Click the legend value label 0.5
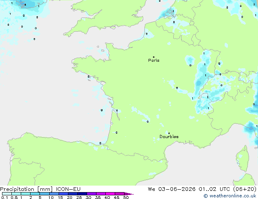Viewport: 258px width, 199px height. tap(14, 197)
